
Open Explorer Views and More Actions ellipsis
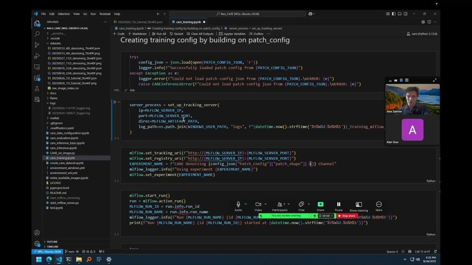(x=105, y=22)
